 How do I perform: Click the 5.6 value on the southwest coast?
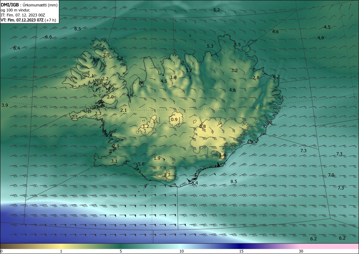pos(141,164)
